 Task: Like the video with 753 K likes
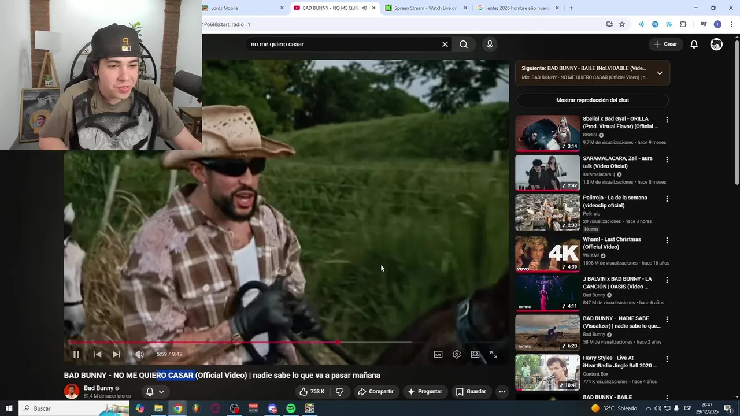tap(312, 392)
